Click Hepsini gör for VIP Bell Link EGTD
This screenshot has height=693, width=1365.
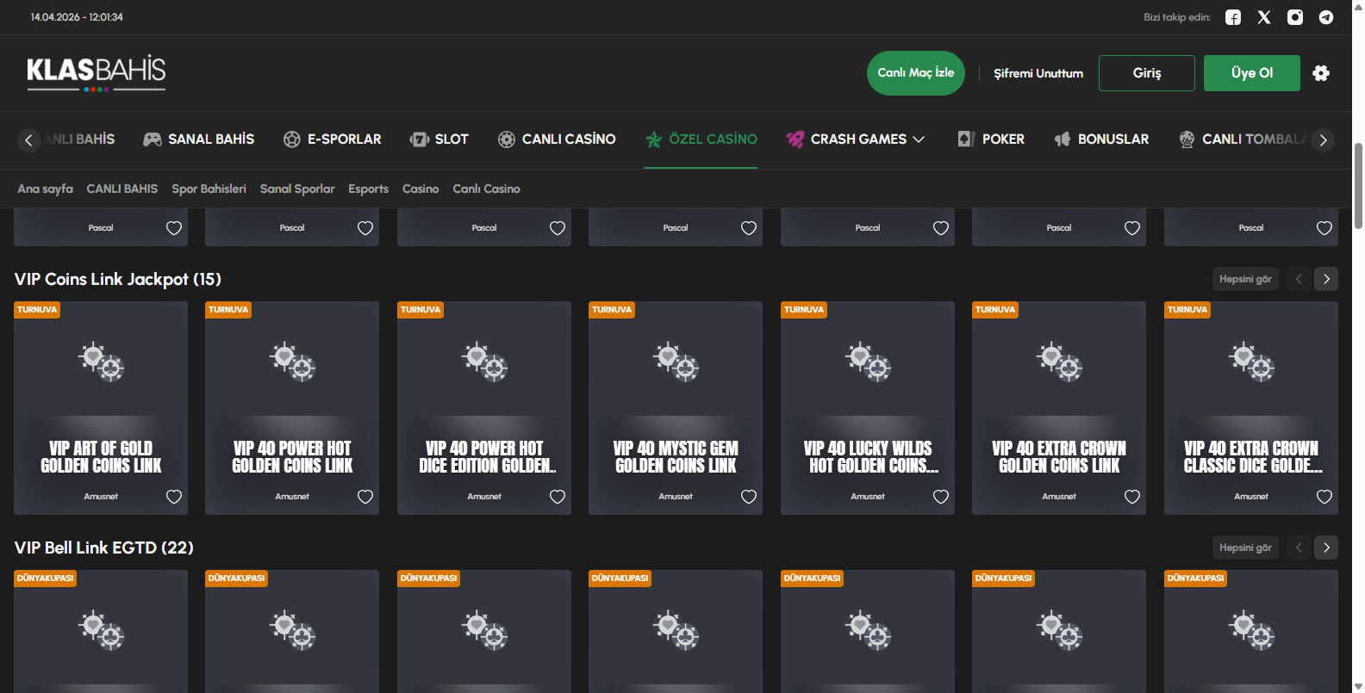point(1245,548)
